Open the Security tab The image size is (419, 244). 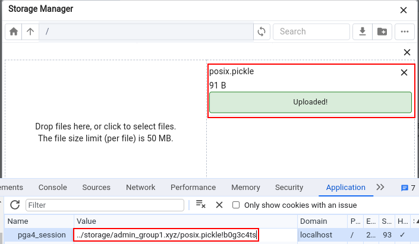pos(289,188)
